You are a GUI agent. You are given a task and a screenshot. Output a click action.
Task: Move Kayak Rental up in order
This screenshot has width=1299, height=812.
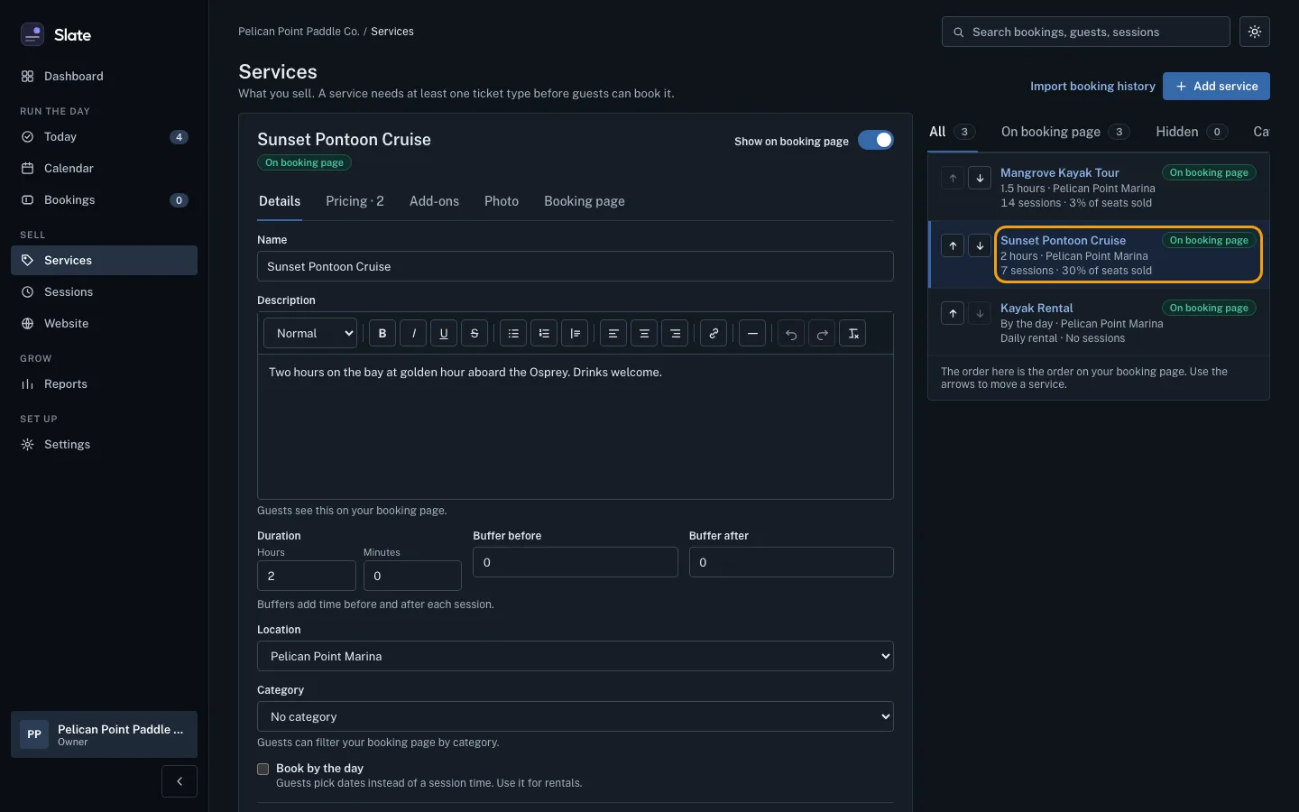953,313
